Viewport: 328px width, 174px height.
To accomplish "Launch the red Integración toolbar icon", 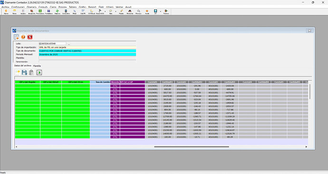I will tap(31, 11).
